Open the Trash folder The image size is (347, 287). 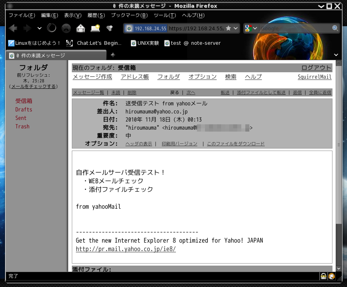tap(22, 126)
